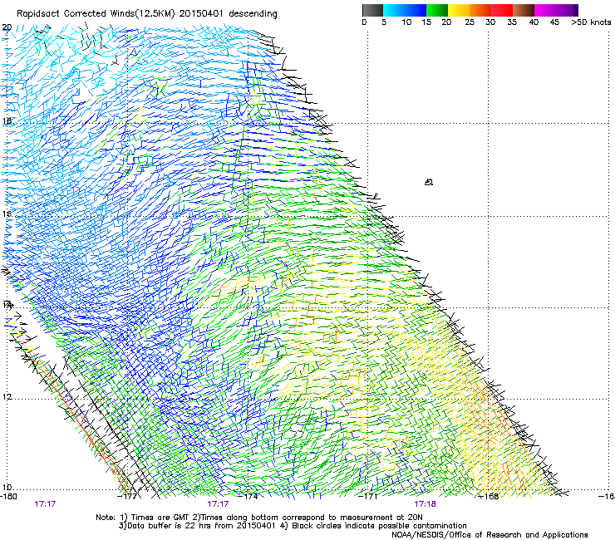Click the '>50 knots' legend label
Image resolution: width=615 pixels, height=540 pixels.
coord(591,22)
